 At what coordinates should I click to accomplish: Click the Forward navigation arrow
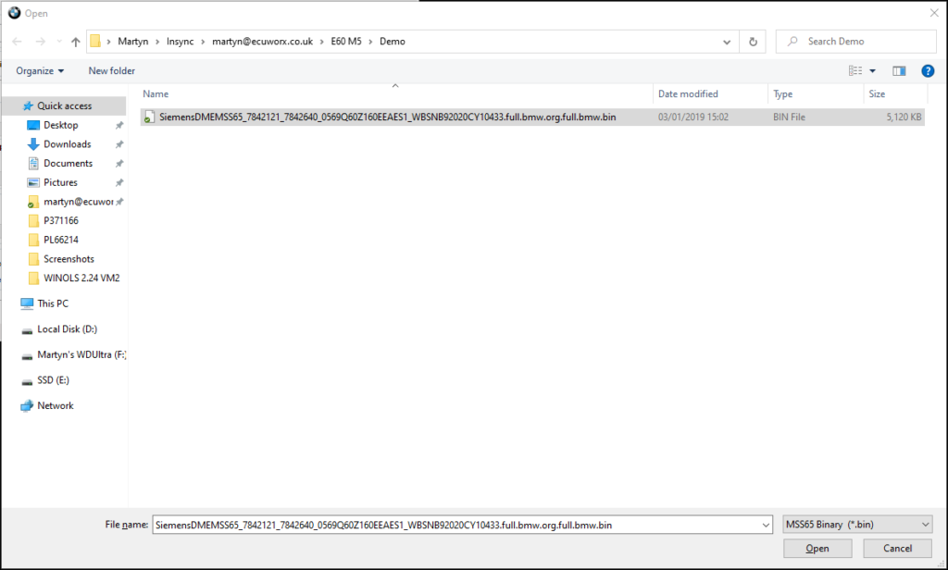tap(40, 42)
